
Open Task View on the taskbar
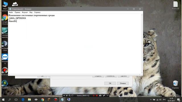(16, 99)
